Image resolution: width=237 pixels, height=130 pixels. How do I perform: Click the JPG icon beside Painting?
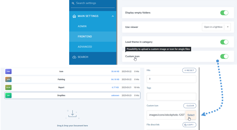point(8,79)
